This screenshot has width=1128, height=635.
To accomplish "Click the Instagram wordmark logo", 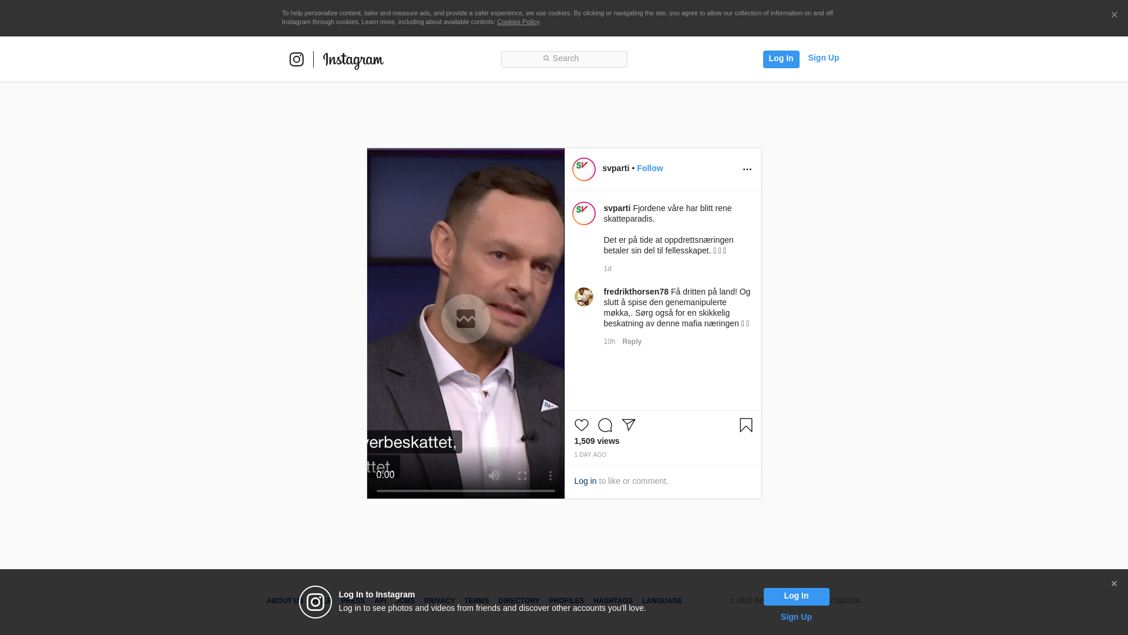I will pyautogui.click(x=353, y=61).
